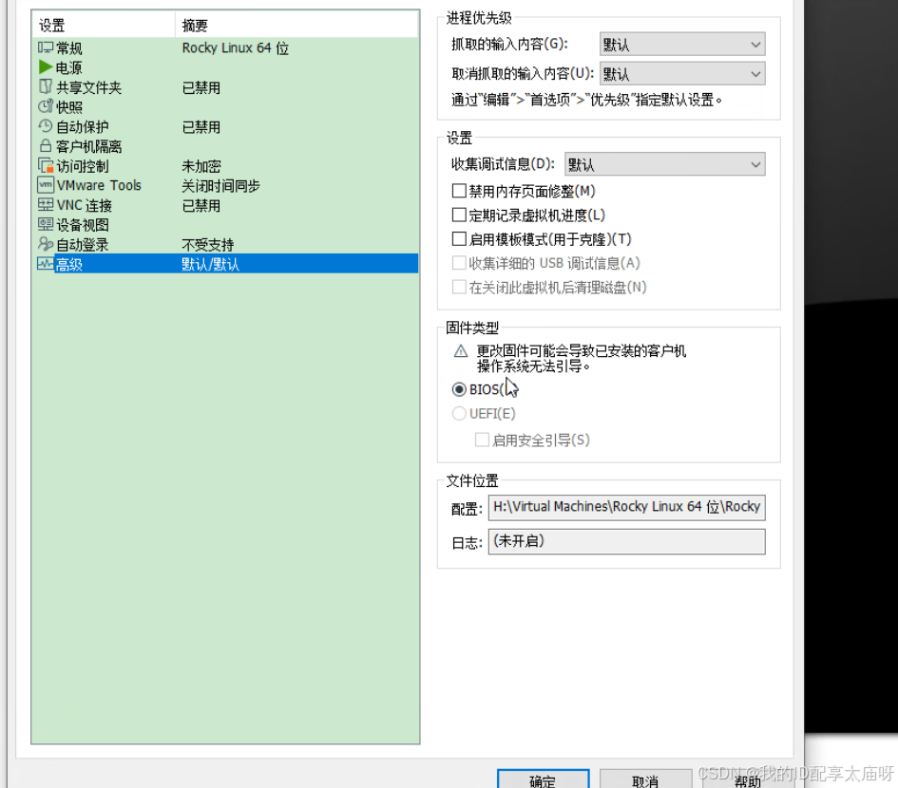The width and height of the screenshot is (898, 788).
Task: Select 高级 settings row
Action: pyautogui.click(x=225, y=264)
